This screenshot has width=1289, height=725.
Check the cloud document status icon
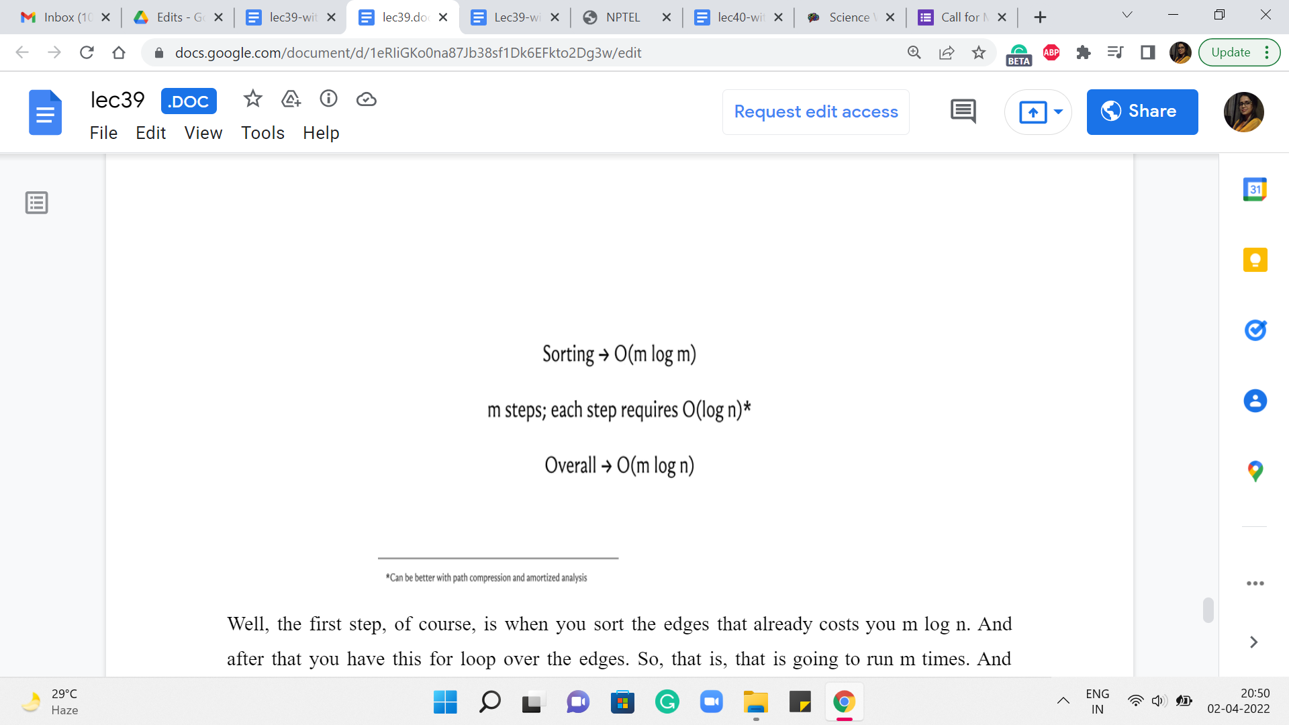coord(366,99)
